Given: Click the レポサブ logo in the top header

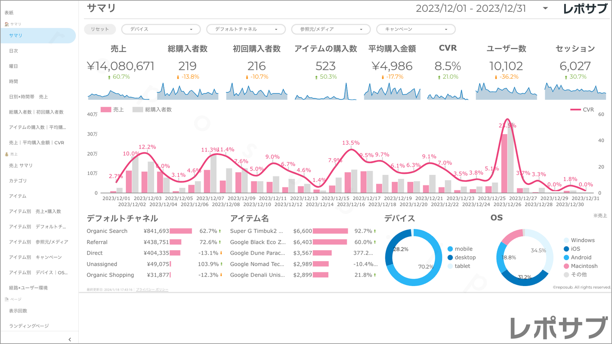Looking at the screenshot, I should tap(585, 9).
